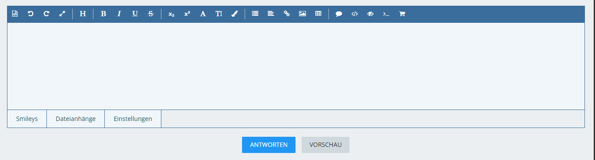This screenshot has width=595, height=160.
Task: Submit reply with ANTWORTEN button
Action: tap(269, 145)
